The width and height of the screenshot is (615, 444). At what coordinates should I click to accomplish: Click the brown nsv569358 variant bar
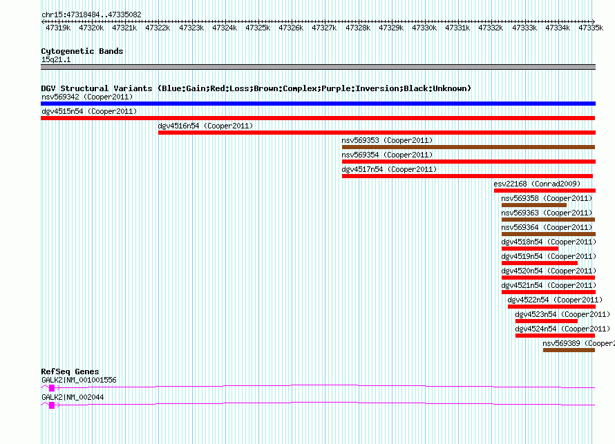tap(534, 205)
